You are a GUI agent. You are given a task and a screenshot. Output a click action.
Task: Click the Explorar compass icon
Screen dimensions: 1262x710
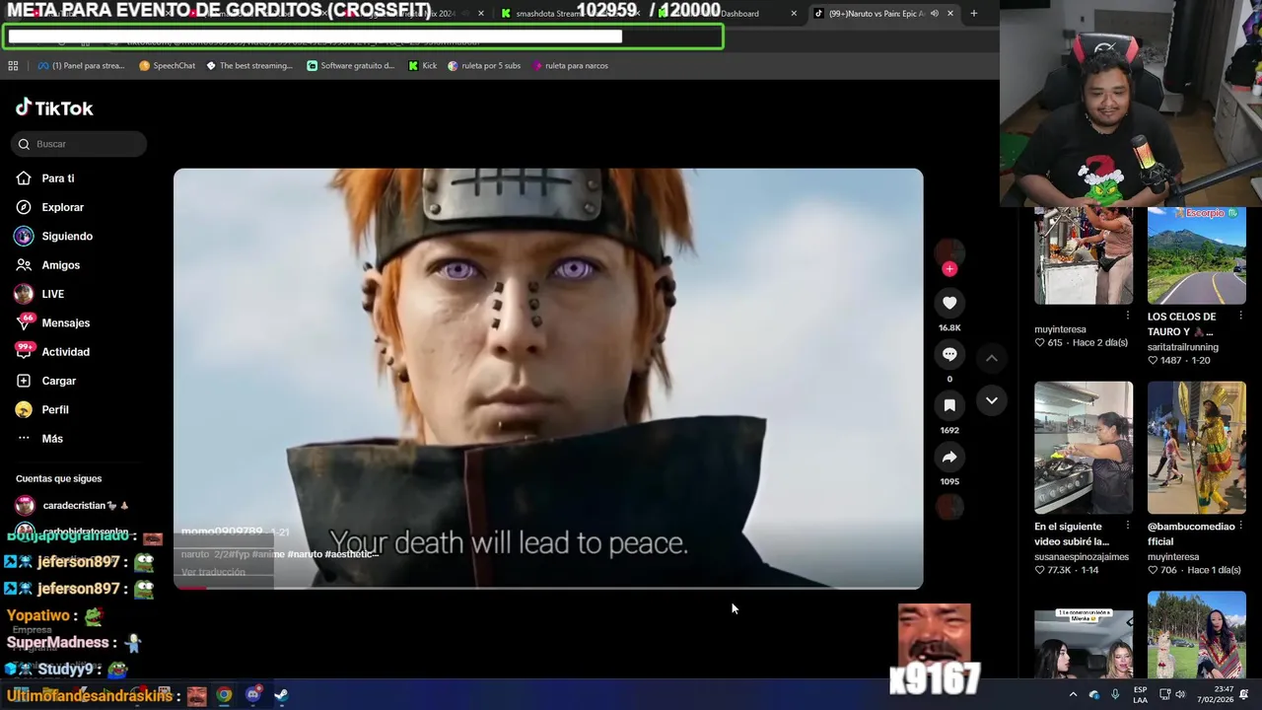(24, 207)
